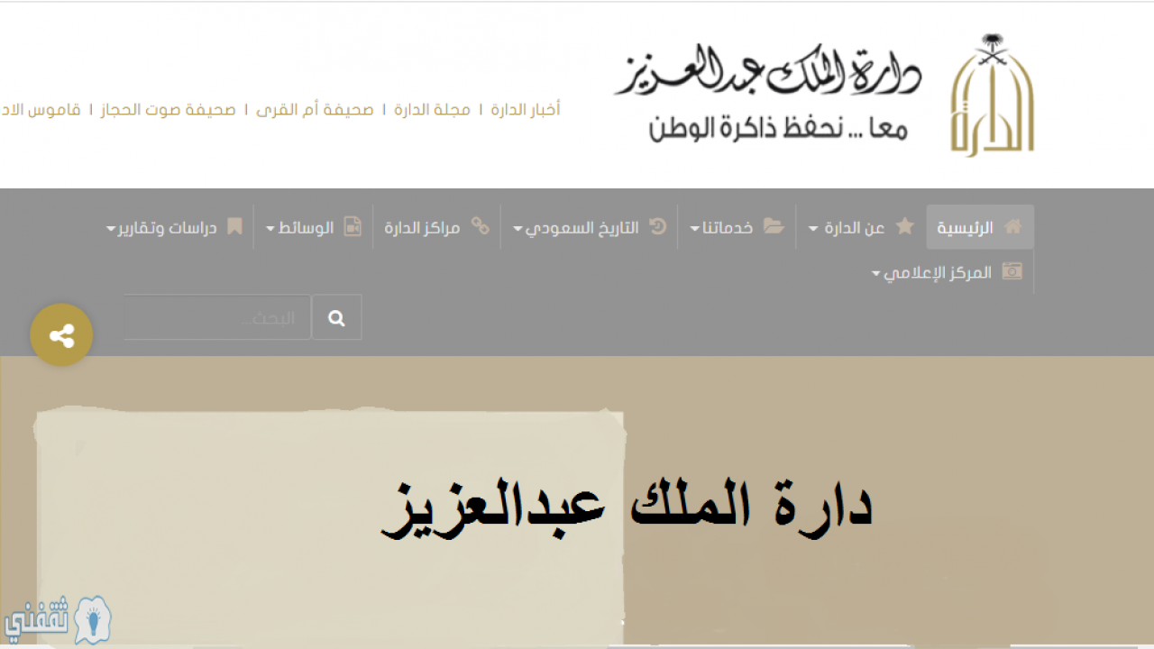
Task: Open the أخبار الدارة link
Action: pyautogui.click(x=526, y=110)
